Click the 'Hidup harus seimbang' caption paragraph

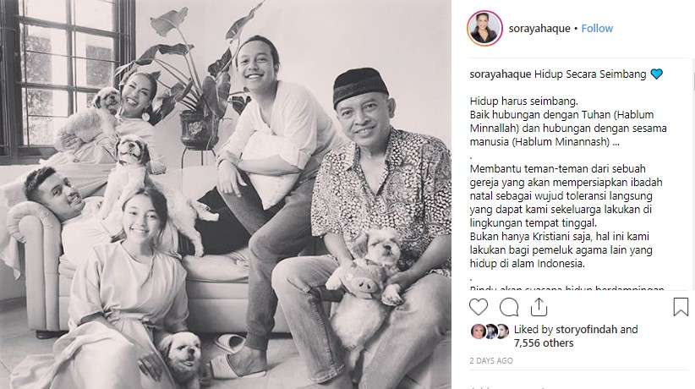(x=568, y=122)
